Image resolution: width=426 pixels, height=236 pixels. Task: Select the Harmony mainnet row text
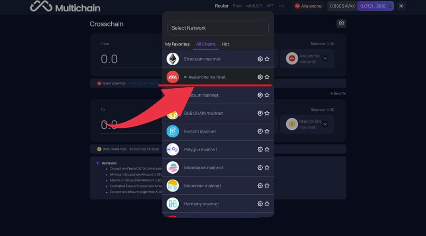pyautogui.click(x=201, y=204)
